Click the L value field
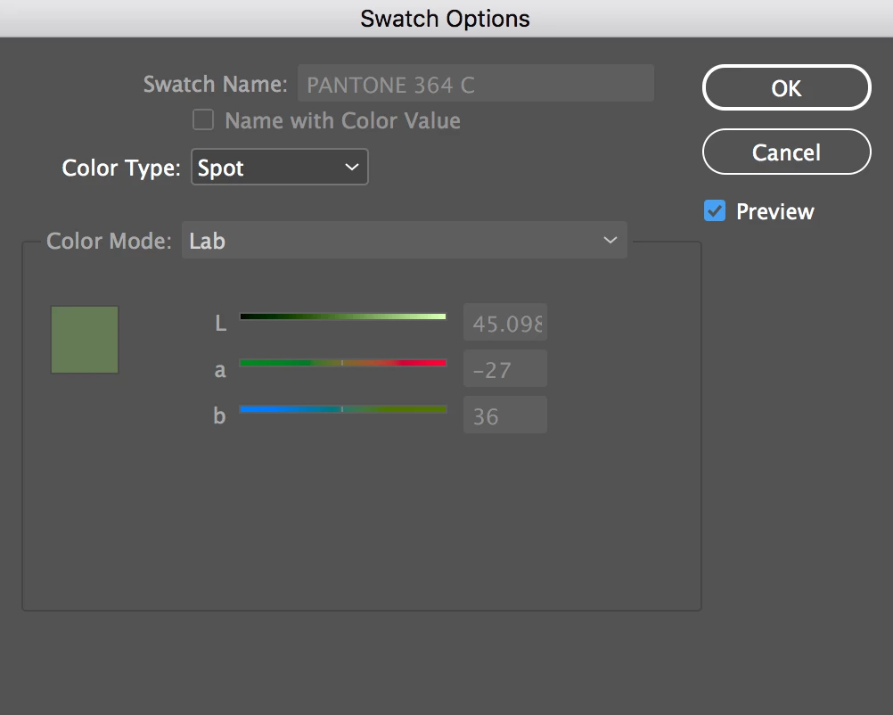The width and height of the screenshot is (893, 715). 504,323
